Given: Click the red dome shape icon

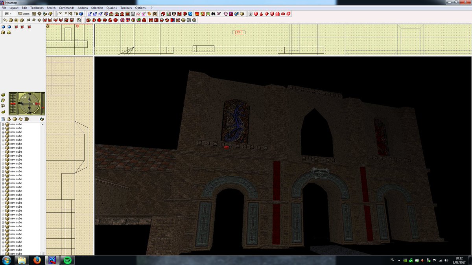Looking at the screenshot, I should pyautogui.click(x=277, y=14).
